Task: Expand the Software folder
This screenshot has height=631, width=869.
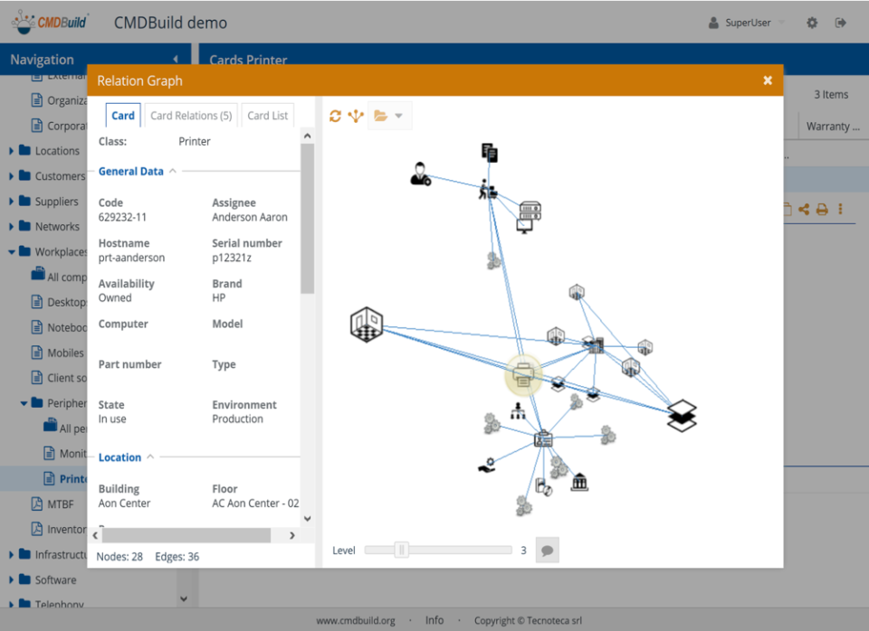Action: 11,579
